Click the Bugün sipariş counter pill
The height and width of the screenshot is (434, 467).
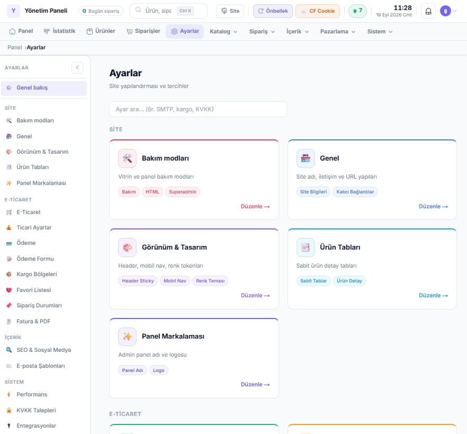101,11
